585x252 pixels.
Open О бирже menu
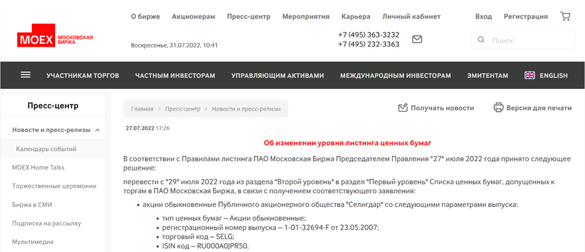[146, 16]
